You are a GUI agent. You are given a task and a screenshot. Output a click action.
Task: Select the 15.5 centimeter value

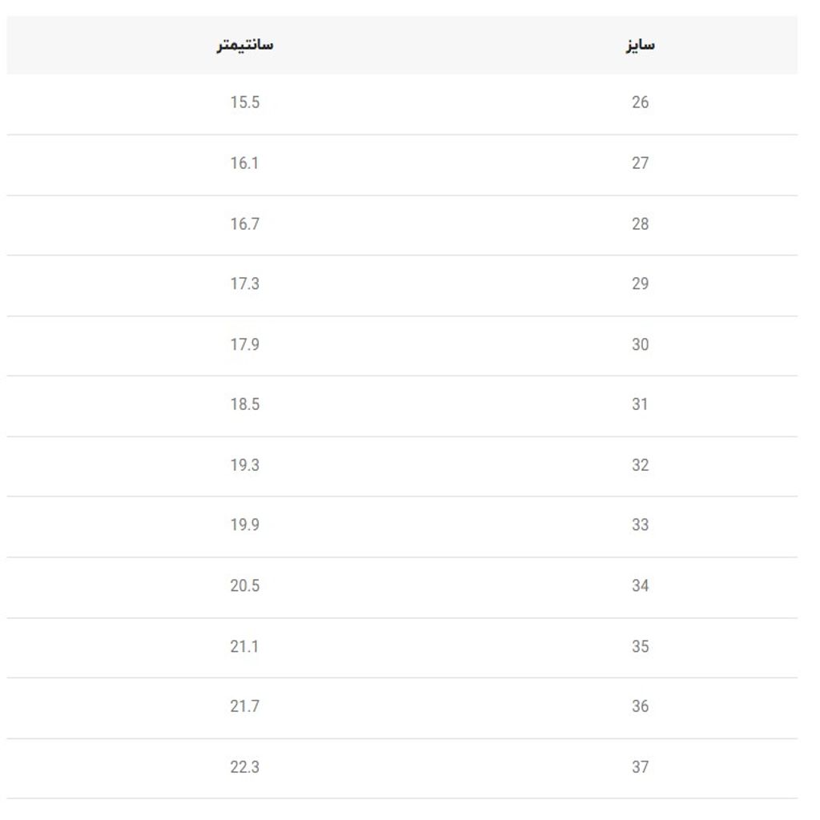pos(245,102)
